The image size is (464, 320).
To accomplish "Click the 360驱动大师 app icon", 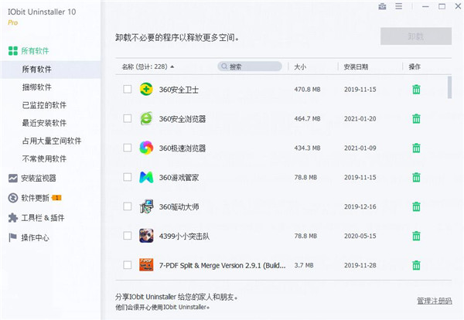I will (x=146, y=206).
